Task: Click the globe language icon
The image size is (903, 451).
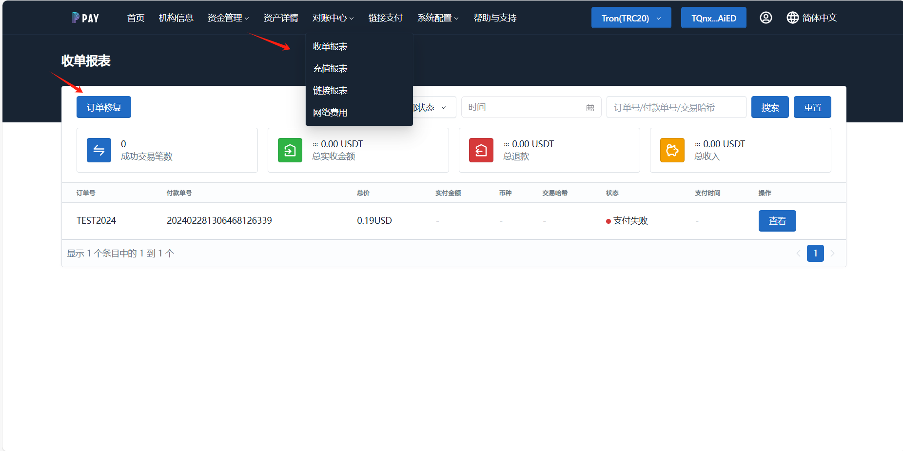Action: click(793, 18)
